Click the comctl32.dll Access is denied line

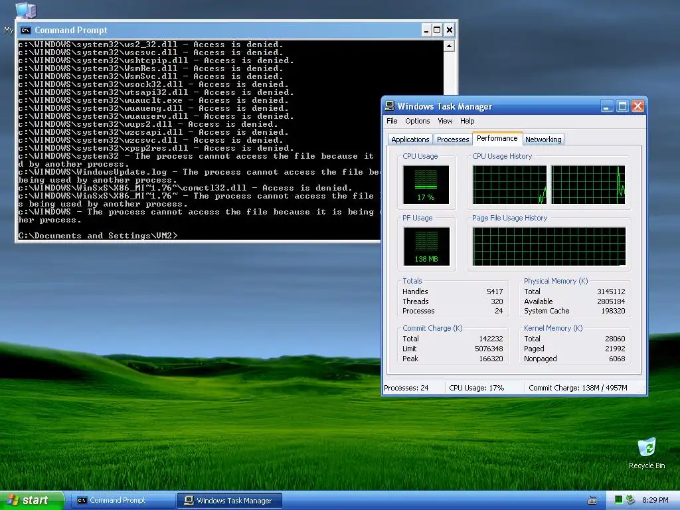[186, 188]
